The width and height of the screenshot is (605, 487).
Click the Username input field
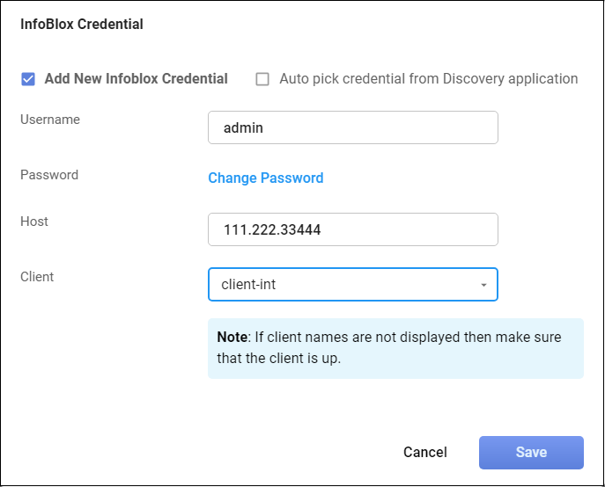click(x=352, y=127)
